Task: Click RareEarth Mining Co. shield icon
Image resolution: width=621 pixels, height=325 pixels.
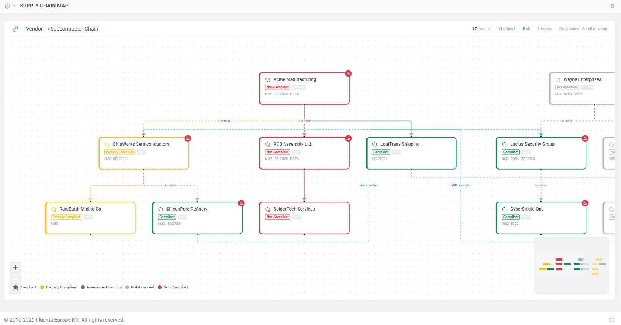Action: click(54, 209)
